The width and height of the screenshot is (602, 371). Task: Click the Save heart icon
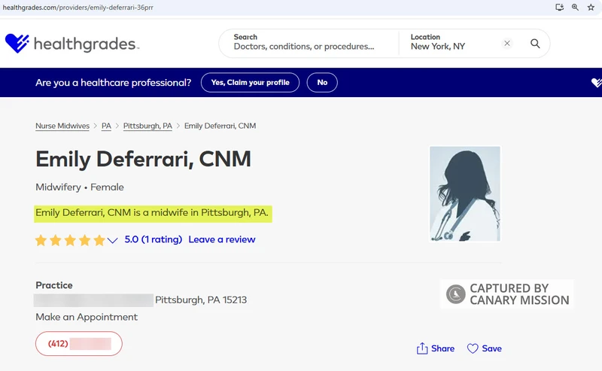tap(473, 348)
